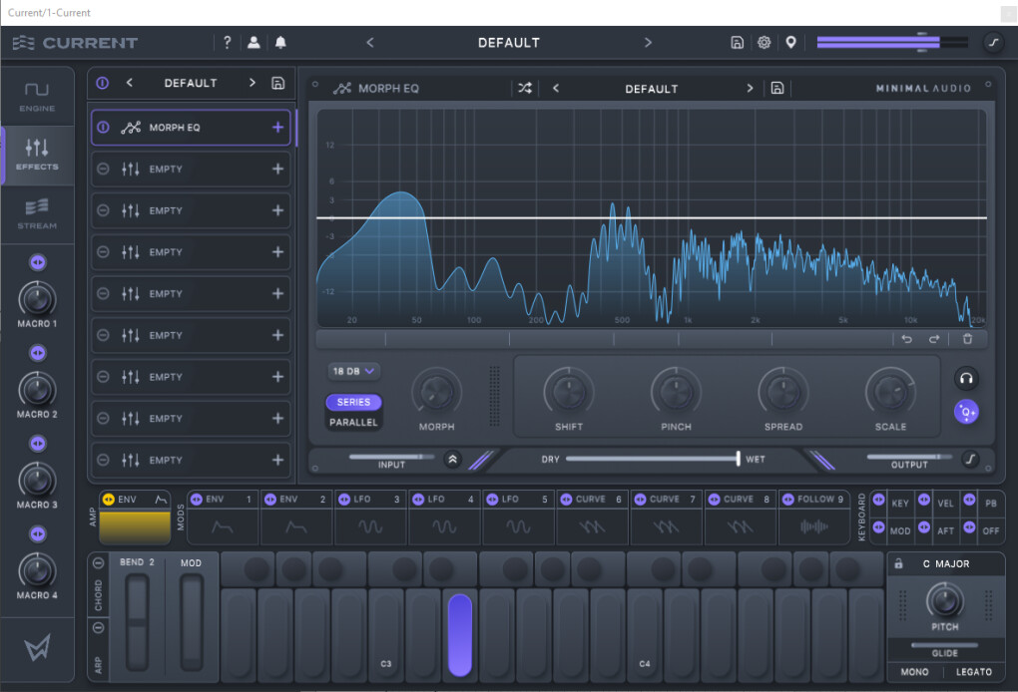Click the ENV 1 modulator
The image size is (1018, 692).
223,518
